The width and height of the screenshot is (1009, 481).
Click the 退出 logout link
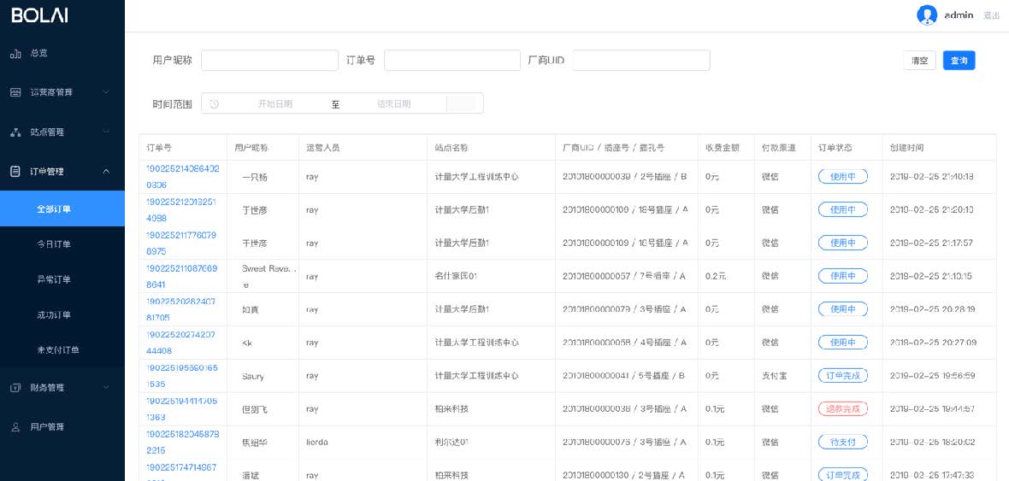coord(992,15)
